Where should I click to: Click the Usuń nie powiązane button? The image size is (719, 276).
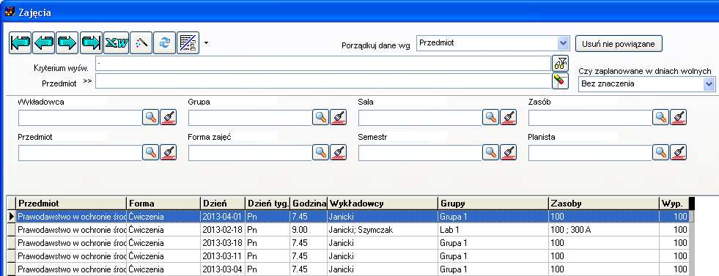(619, 44)
